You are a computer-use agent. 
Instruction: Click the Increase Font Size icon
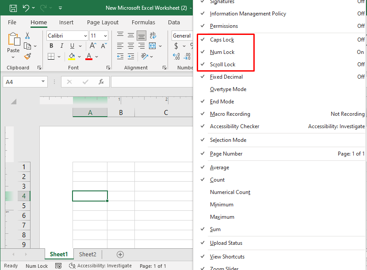coord(93,46)
